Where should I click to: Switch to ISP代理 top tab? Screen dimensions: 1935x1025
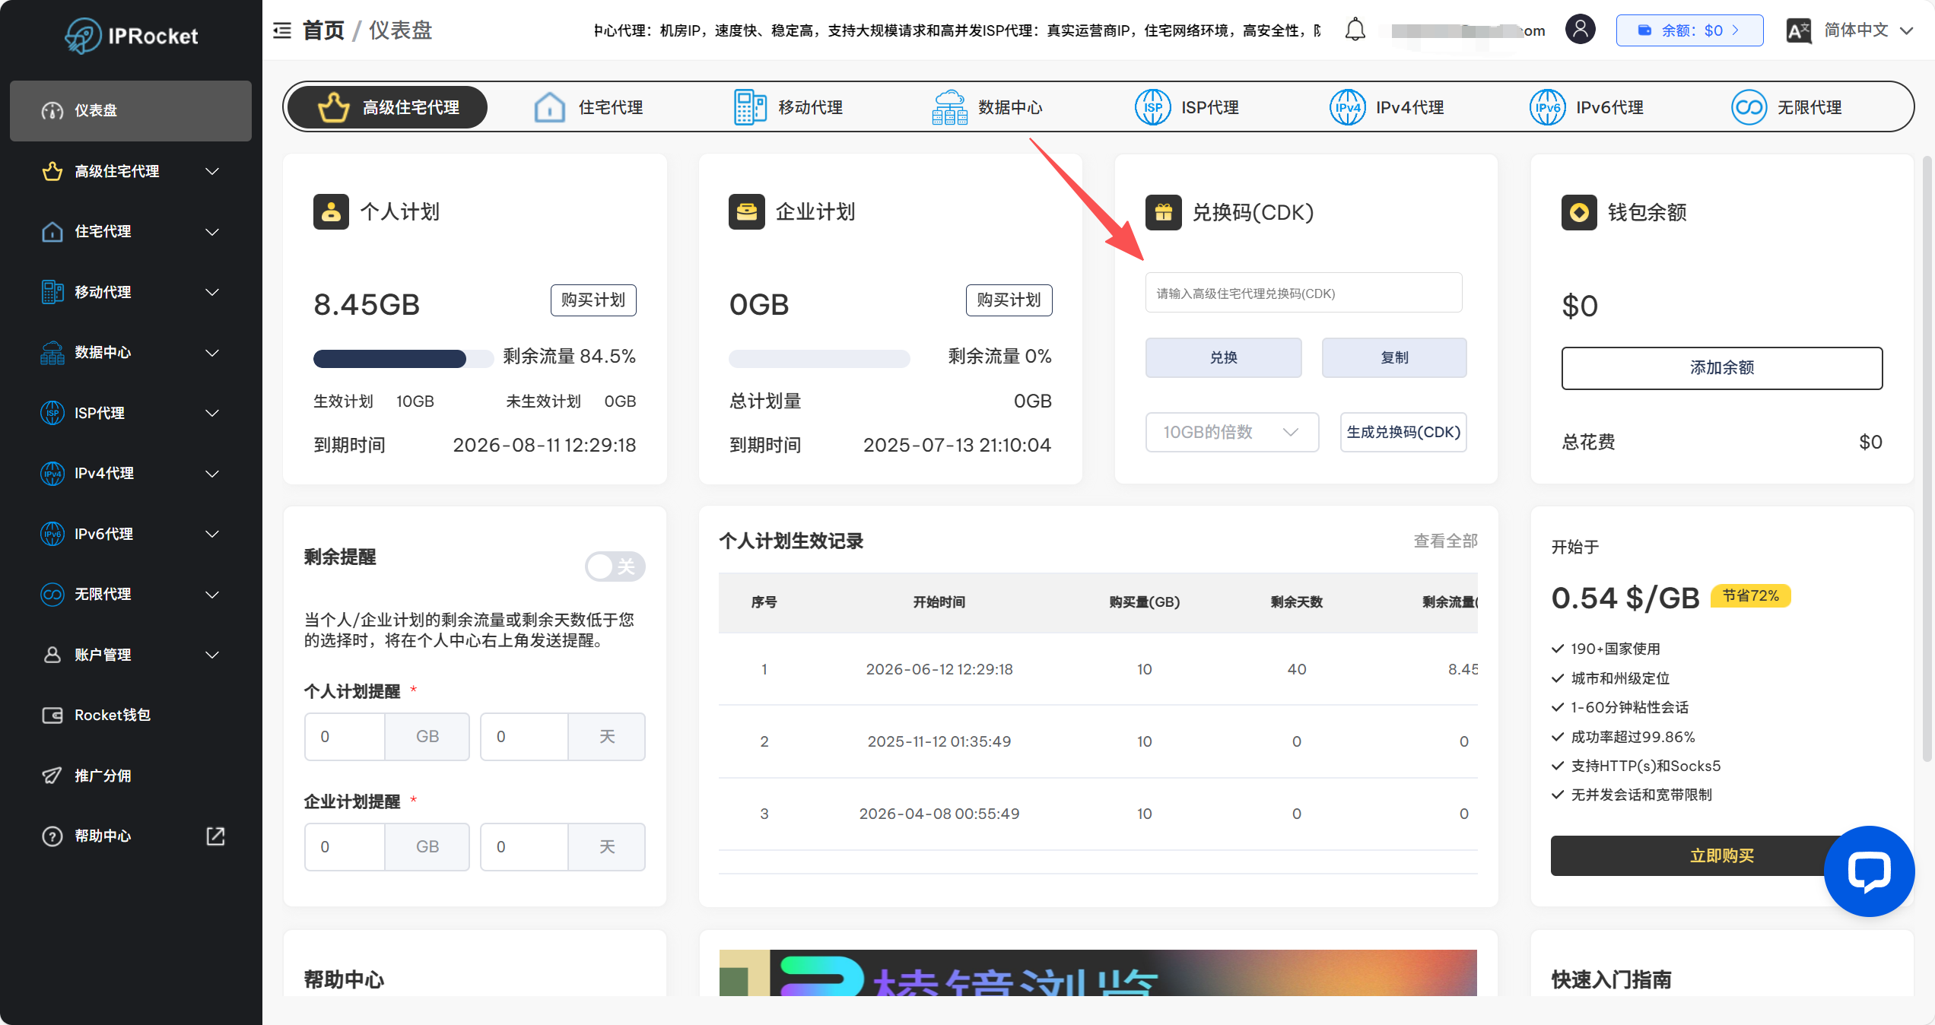point(1187,107)
